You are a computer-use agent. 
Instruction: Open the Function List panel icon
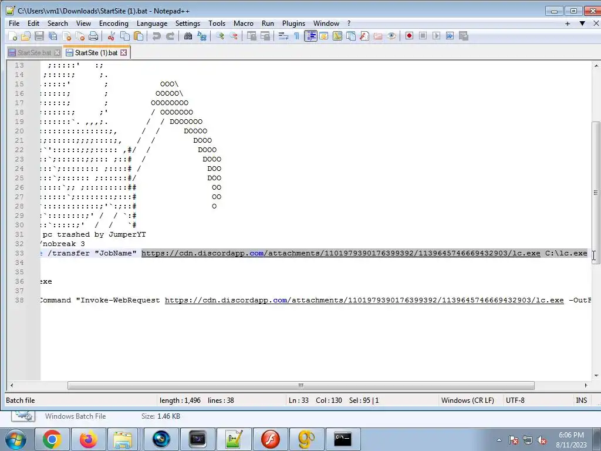click(x=364, y=36)
